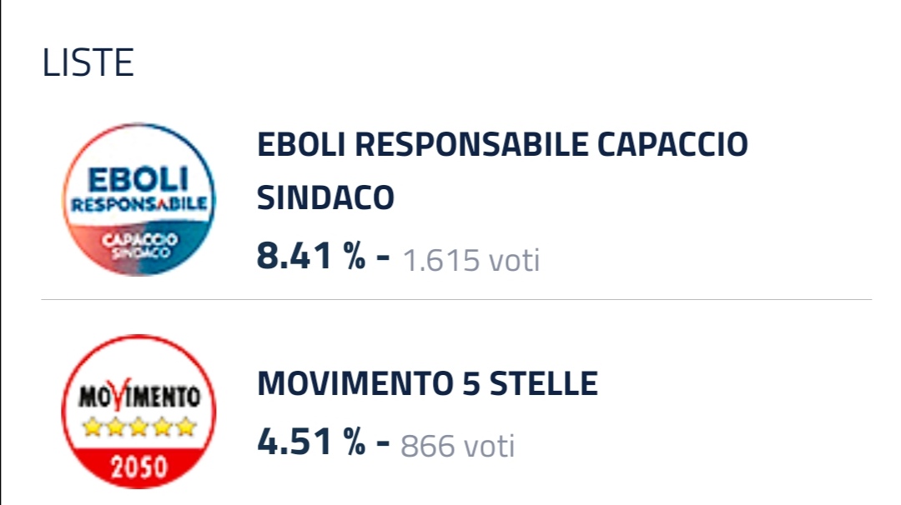Select the 8.41 % percentage text
This screenshot has width=901, height=505.
(x=311, y=256)
